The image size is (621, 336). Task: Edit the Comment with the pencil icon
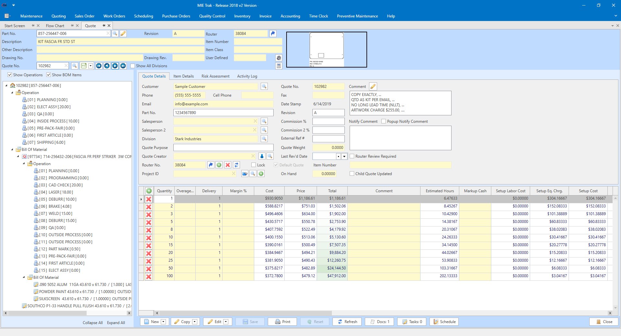373,87
